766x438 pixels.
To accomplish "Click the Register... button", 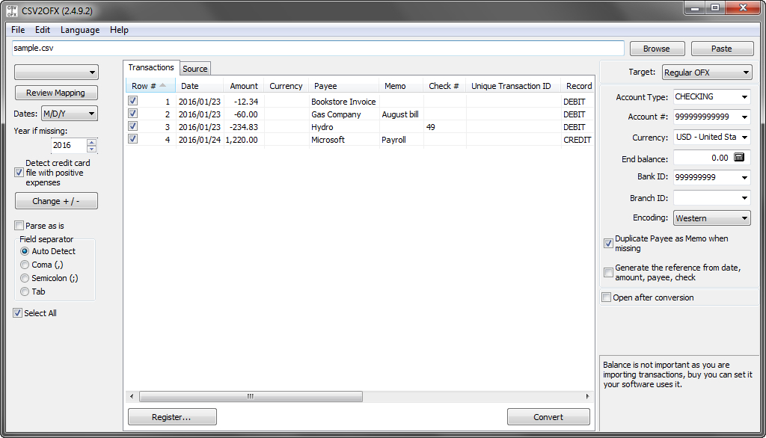I will coord(172,417).
